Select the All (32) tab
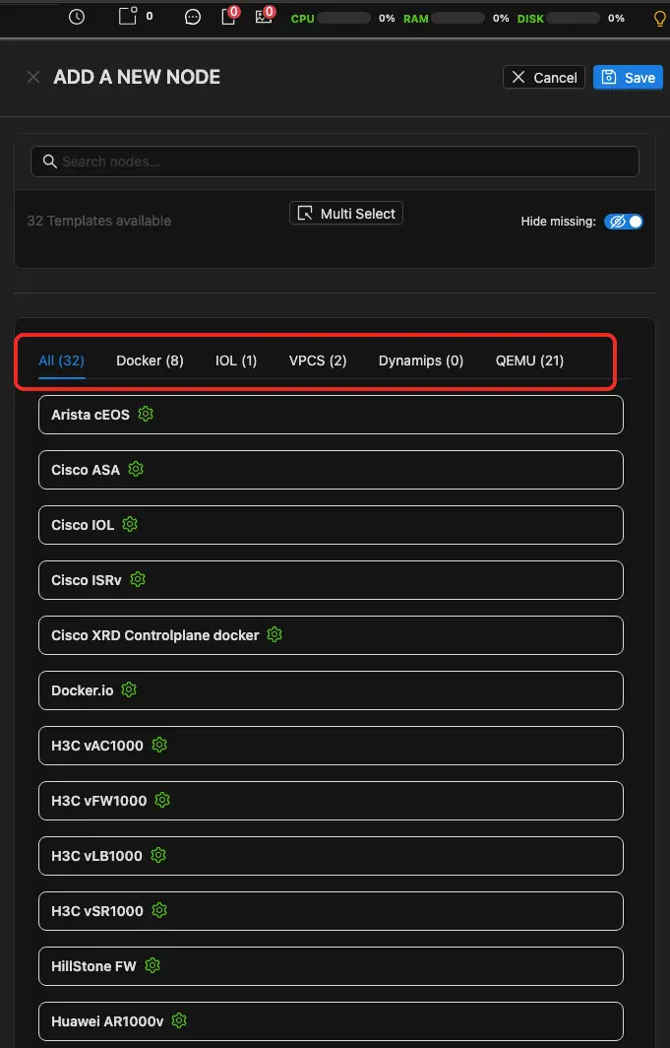Screen dimensions: 670x1048 [61, 360]
